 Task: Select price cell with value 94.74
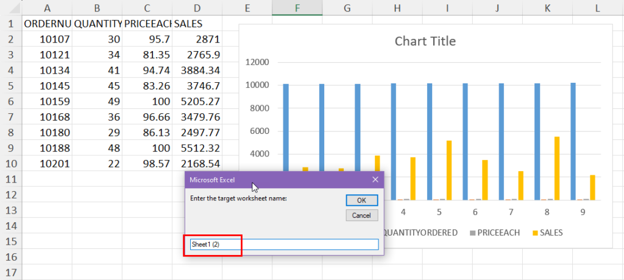click(147, 71)
